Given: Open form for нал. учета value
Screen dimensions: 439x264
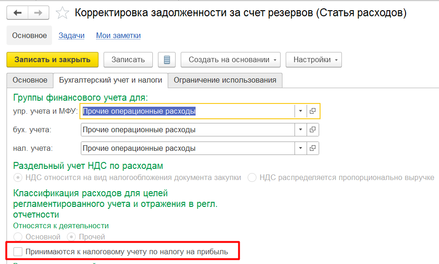Looking at the screenshot, I should pos(313,148).
